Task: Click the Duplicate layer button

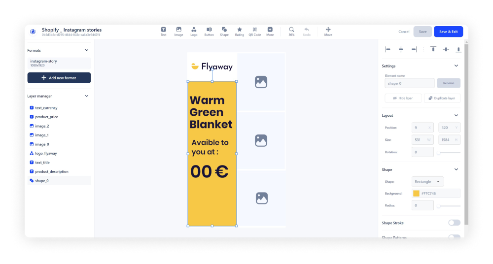Action: [442, 99]
